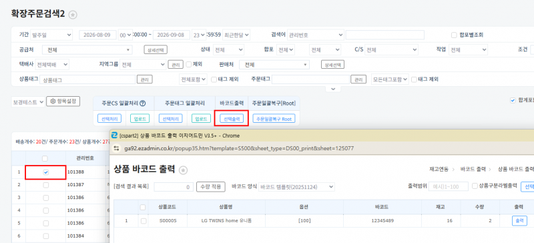The image size is (534, 243).
Task: Click the 검색어 text input
Action: (x=385, y=35)
